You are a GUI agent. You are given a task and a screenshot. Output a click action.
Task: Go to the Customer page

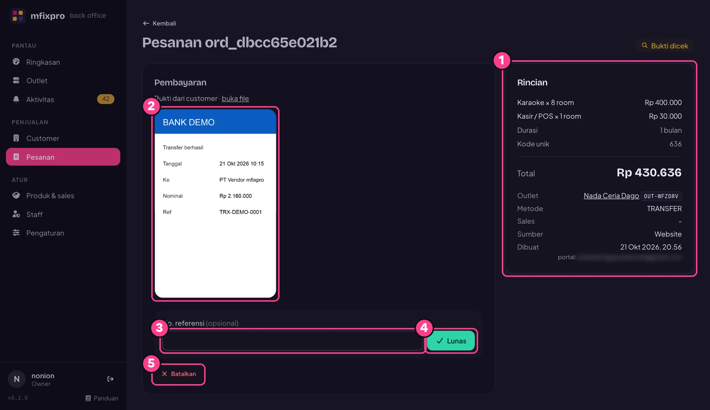point(63,138)
